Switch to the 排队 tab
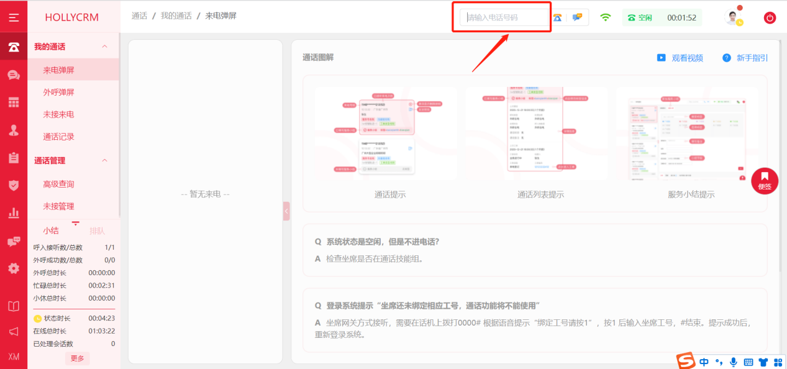 pyautogui.click(x=98, y=230)
